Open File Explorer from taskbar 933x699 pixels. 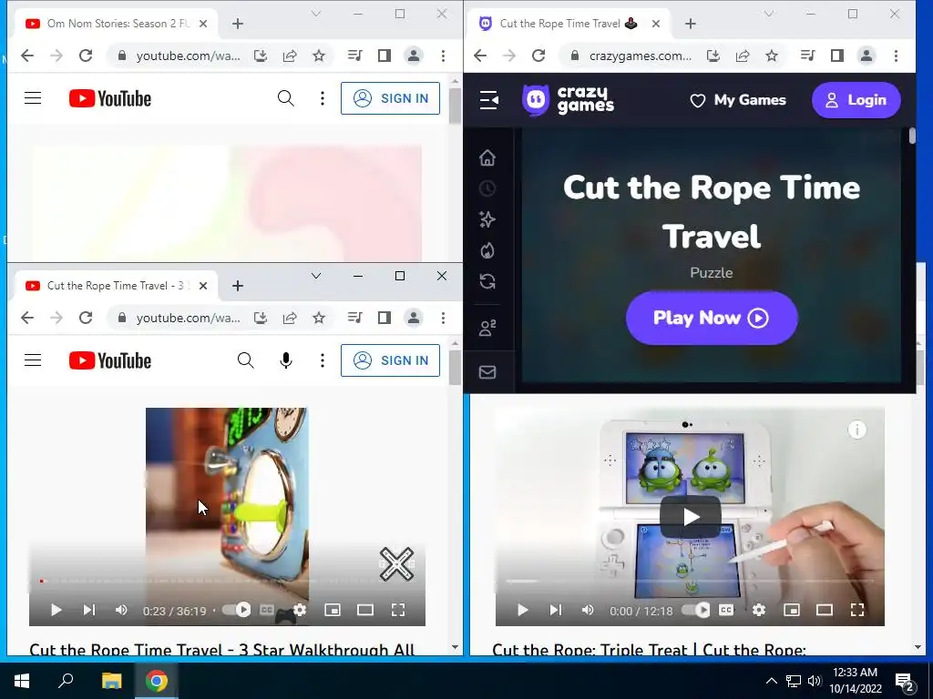(x=111, y=681)
